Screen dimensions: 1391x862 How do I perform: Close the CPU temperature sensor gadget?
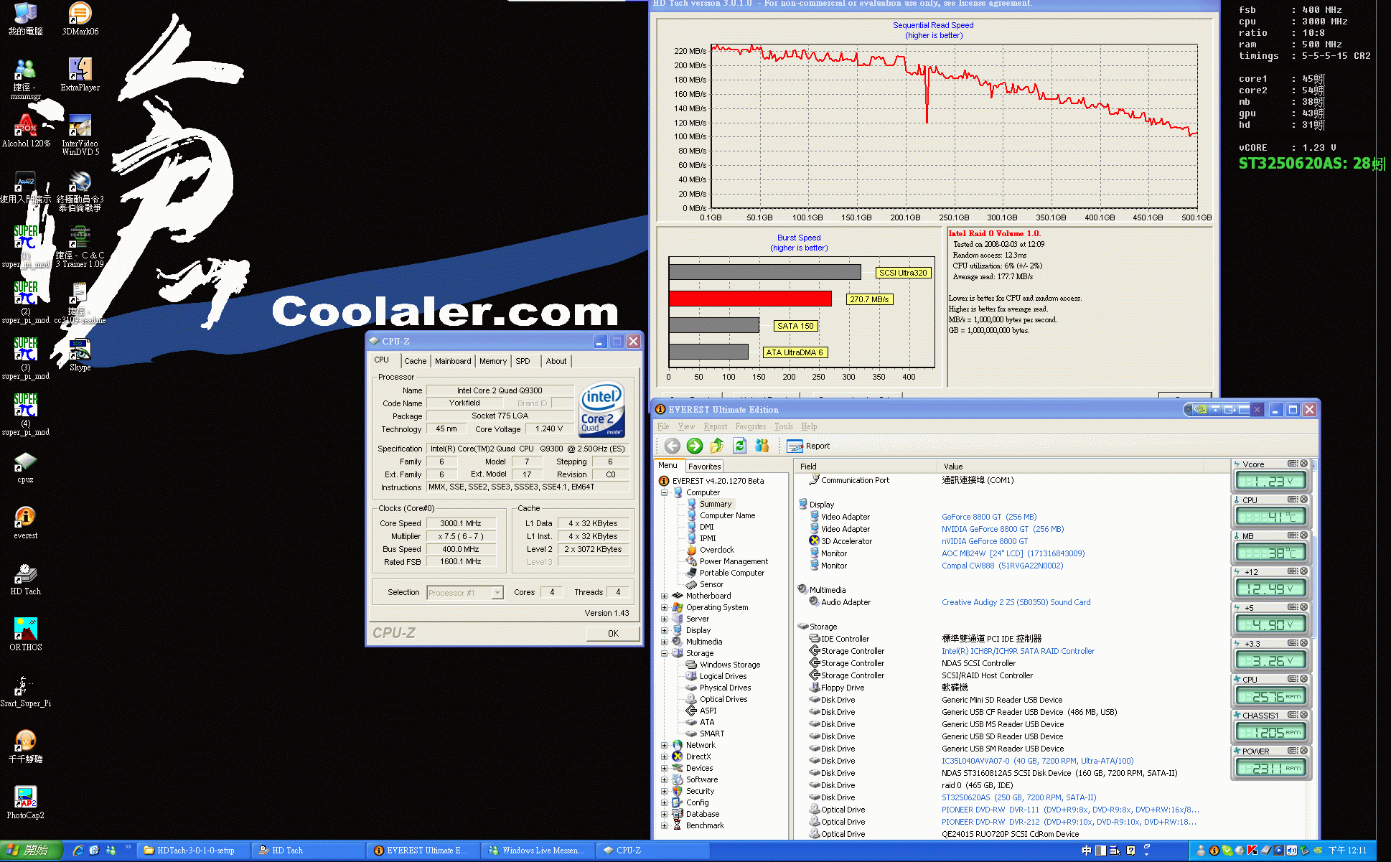tap(1304, 500)
